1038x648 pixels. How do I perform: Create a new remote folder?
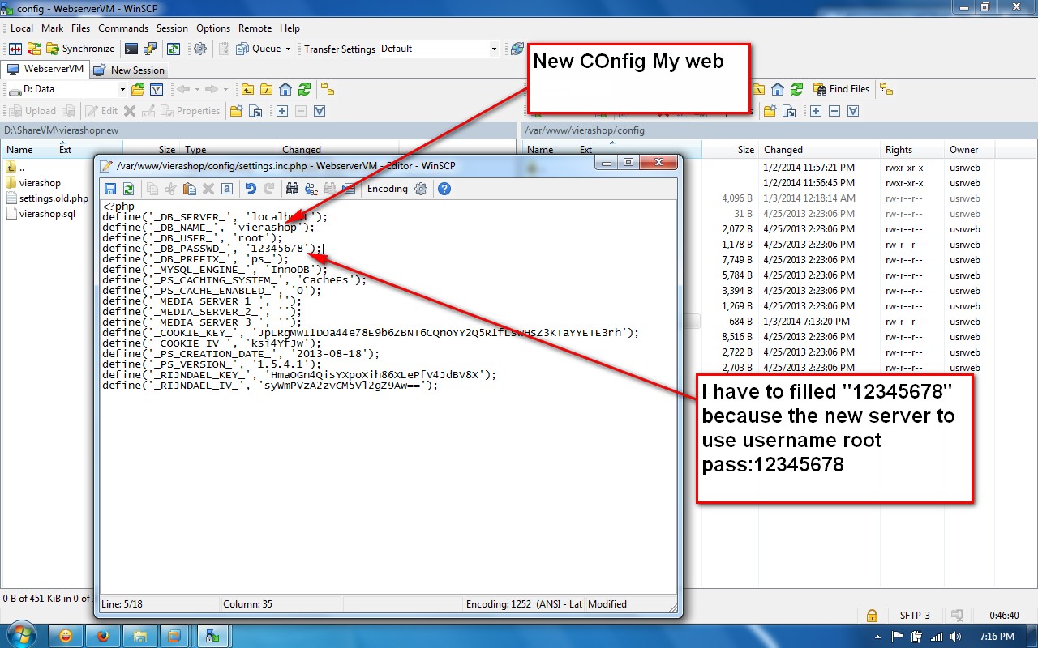point(770,111)
